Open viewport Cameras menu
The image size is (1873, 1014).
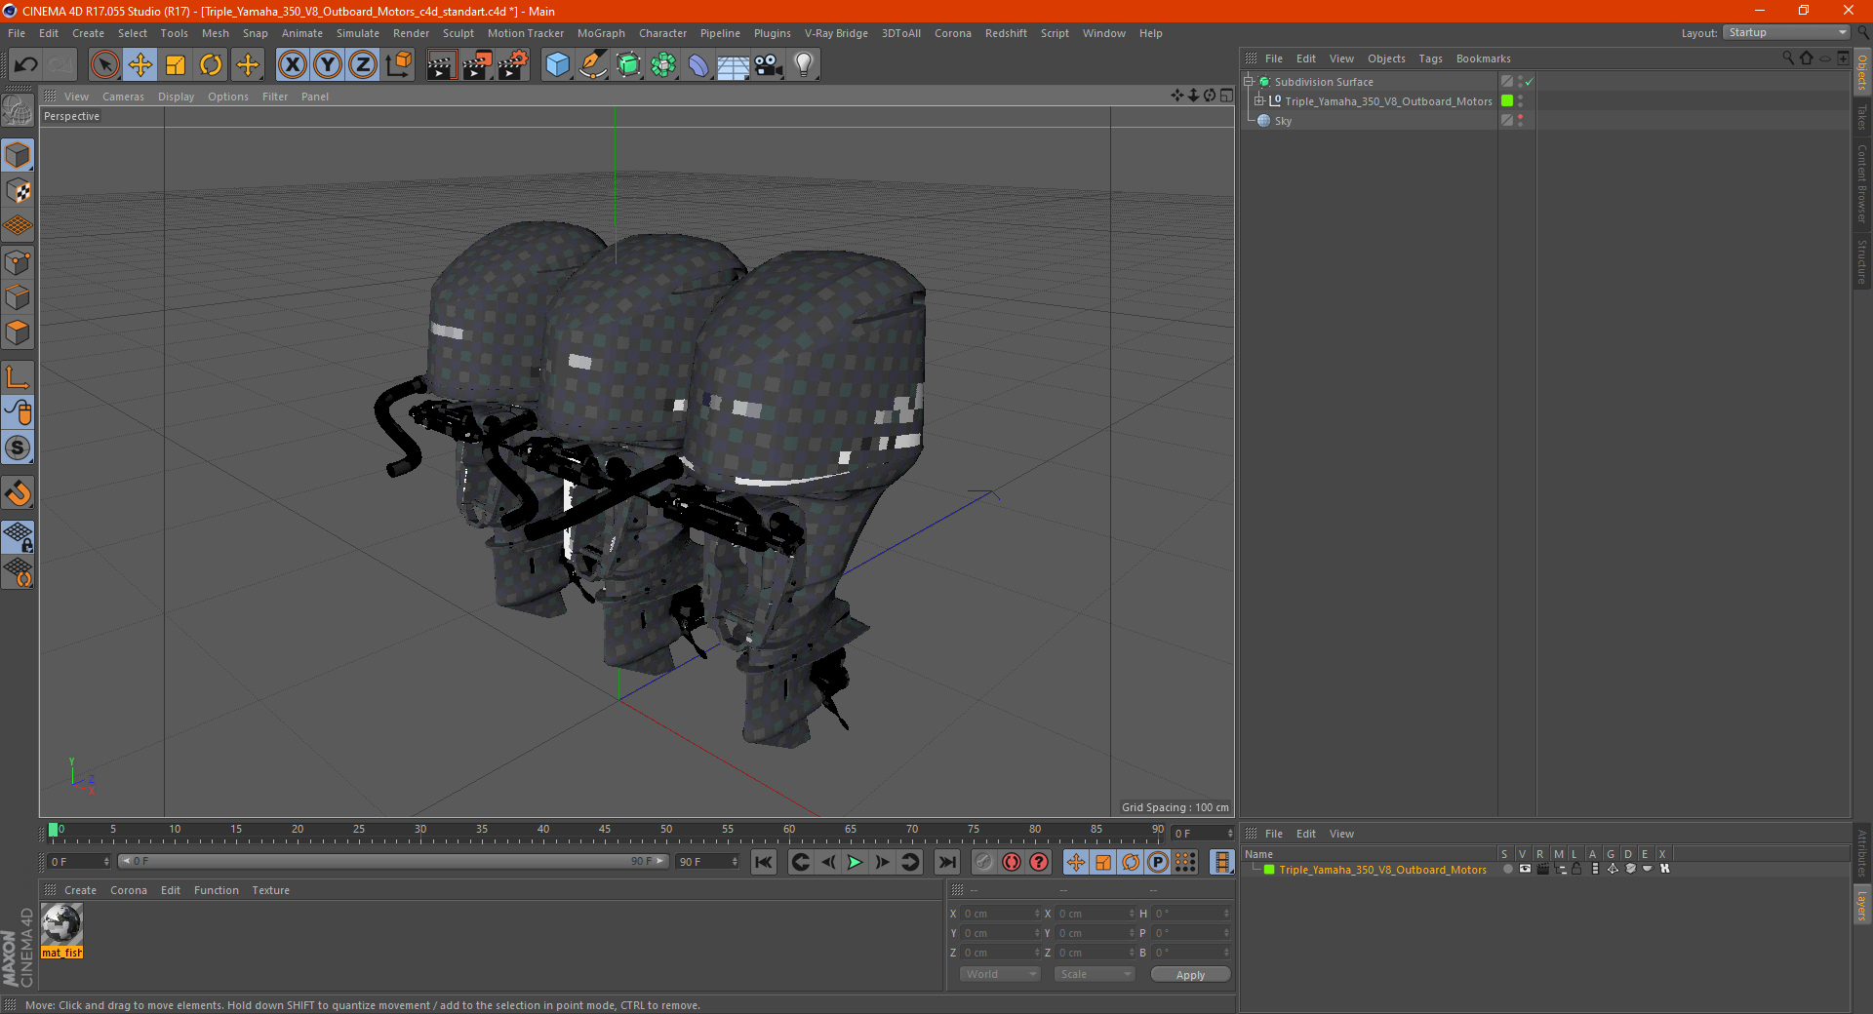[x=123, y=97]
